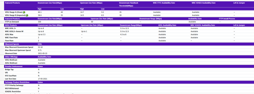Select the WBC ADSL2+ Annex M row
254x94 pixels.
click(129, 31)
